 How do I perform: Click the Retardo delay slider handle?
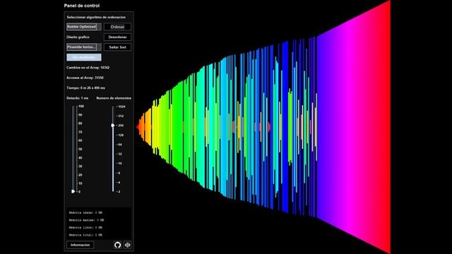73,191
